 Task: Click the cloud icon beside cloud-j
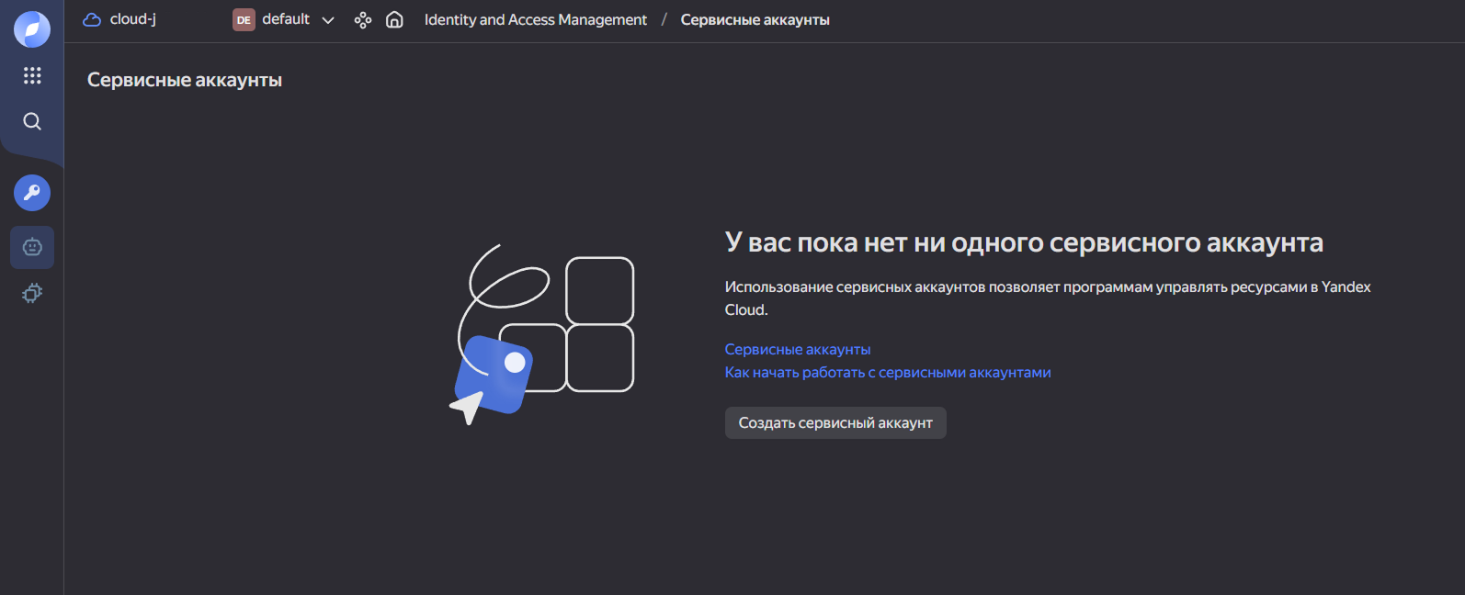click(92, 19)
